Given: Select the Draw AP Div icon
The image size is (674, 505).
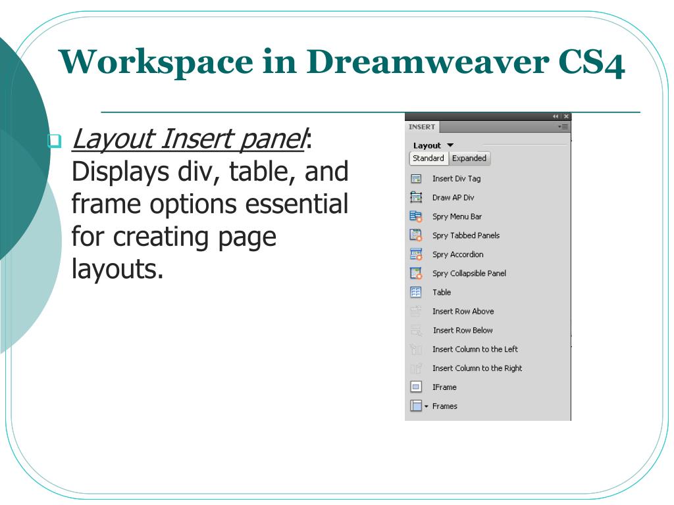Looking at the screenshot, I should (x=416, y=197).
